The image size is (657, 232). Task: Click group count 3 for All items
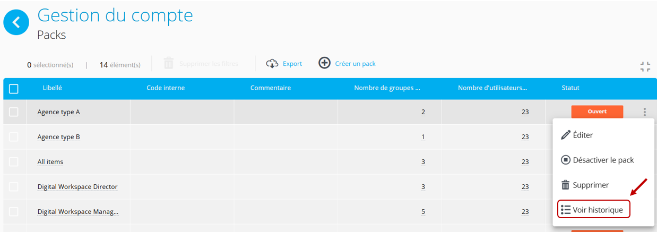(423, 162)
